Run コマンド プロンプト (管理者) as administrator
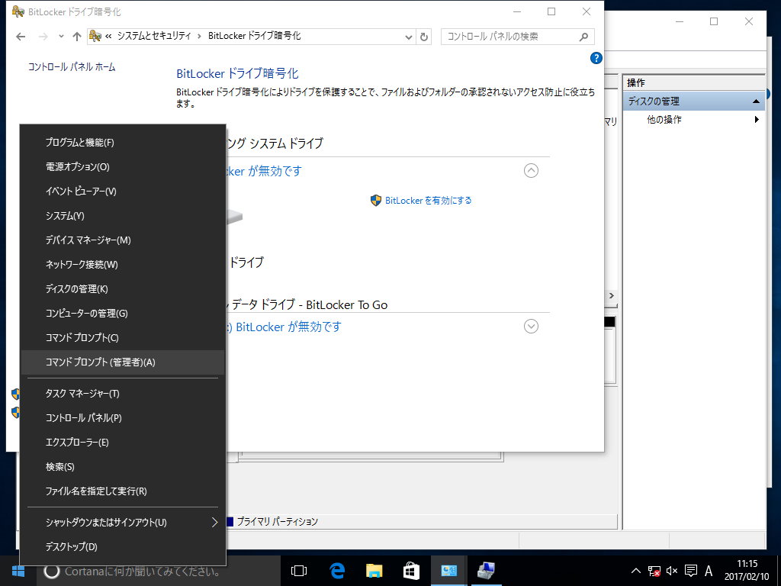The height and width of the screenshot is (586, 781). [x=123, y=362]
